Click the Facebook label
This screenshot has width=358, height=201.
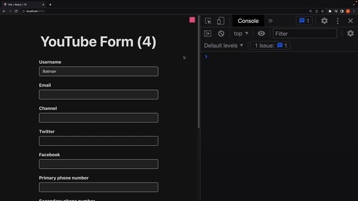[50, 155]
